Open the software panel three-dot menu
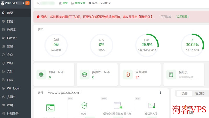This screenshot has height=118, width=209. [160, 93]
